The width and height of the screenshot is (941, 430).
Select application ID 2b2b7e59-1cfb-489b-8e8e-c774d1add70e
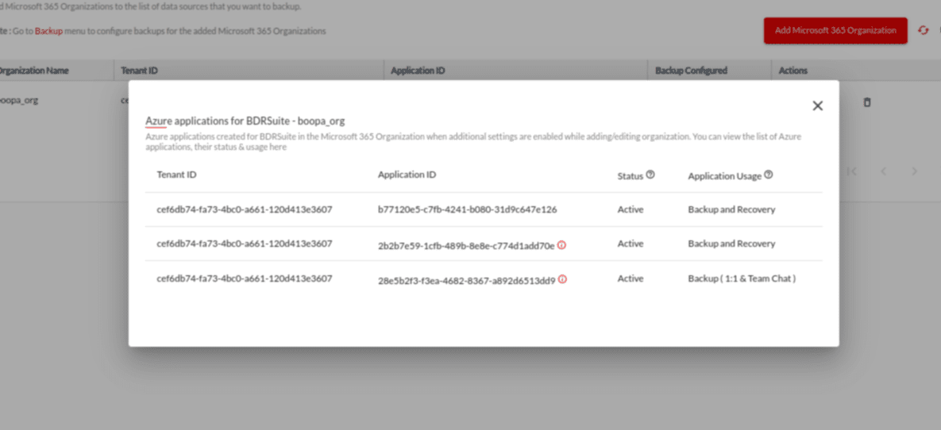tap(466, 245)
